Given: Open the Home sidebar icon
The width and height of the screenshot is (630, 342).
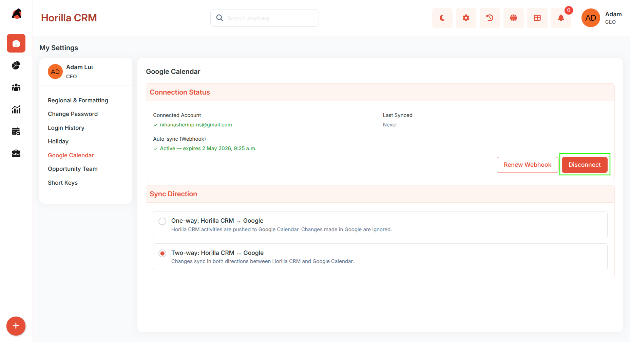Looking at the screenshot, I should 16,43.
